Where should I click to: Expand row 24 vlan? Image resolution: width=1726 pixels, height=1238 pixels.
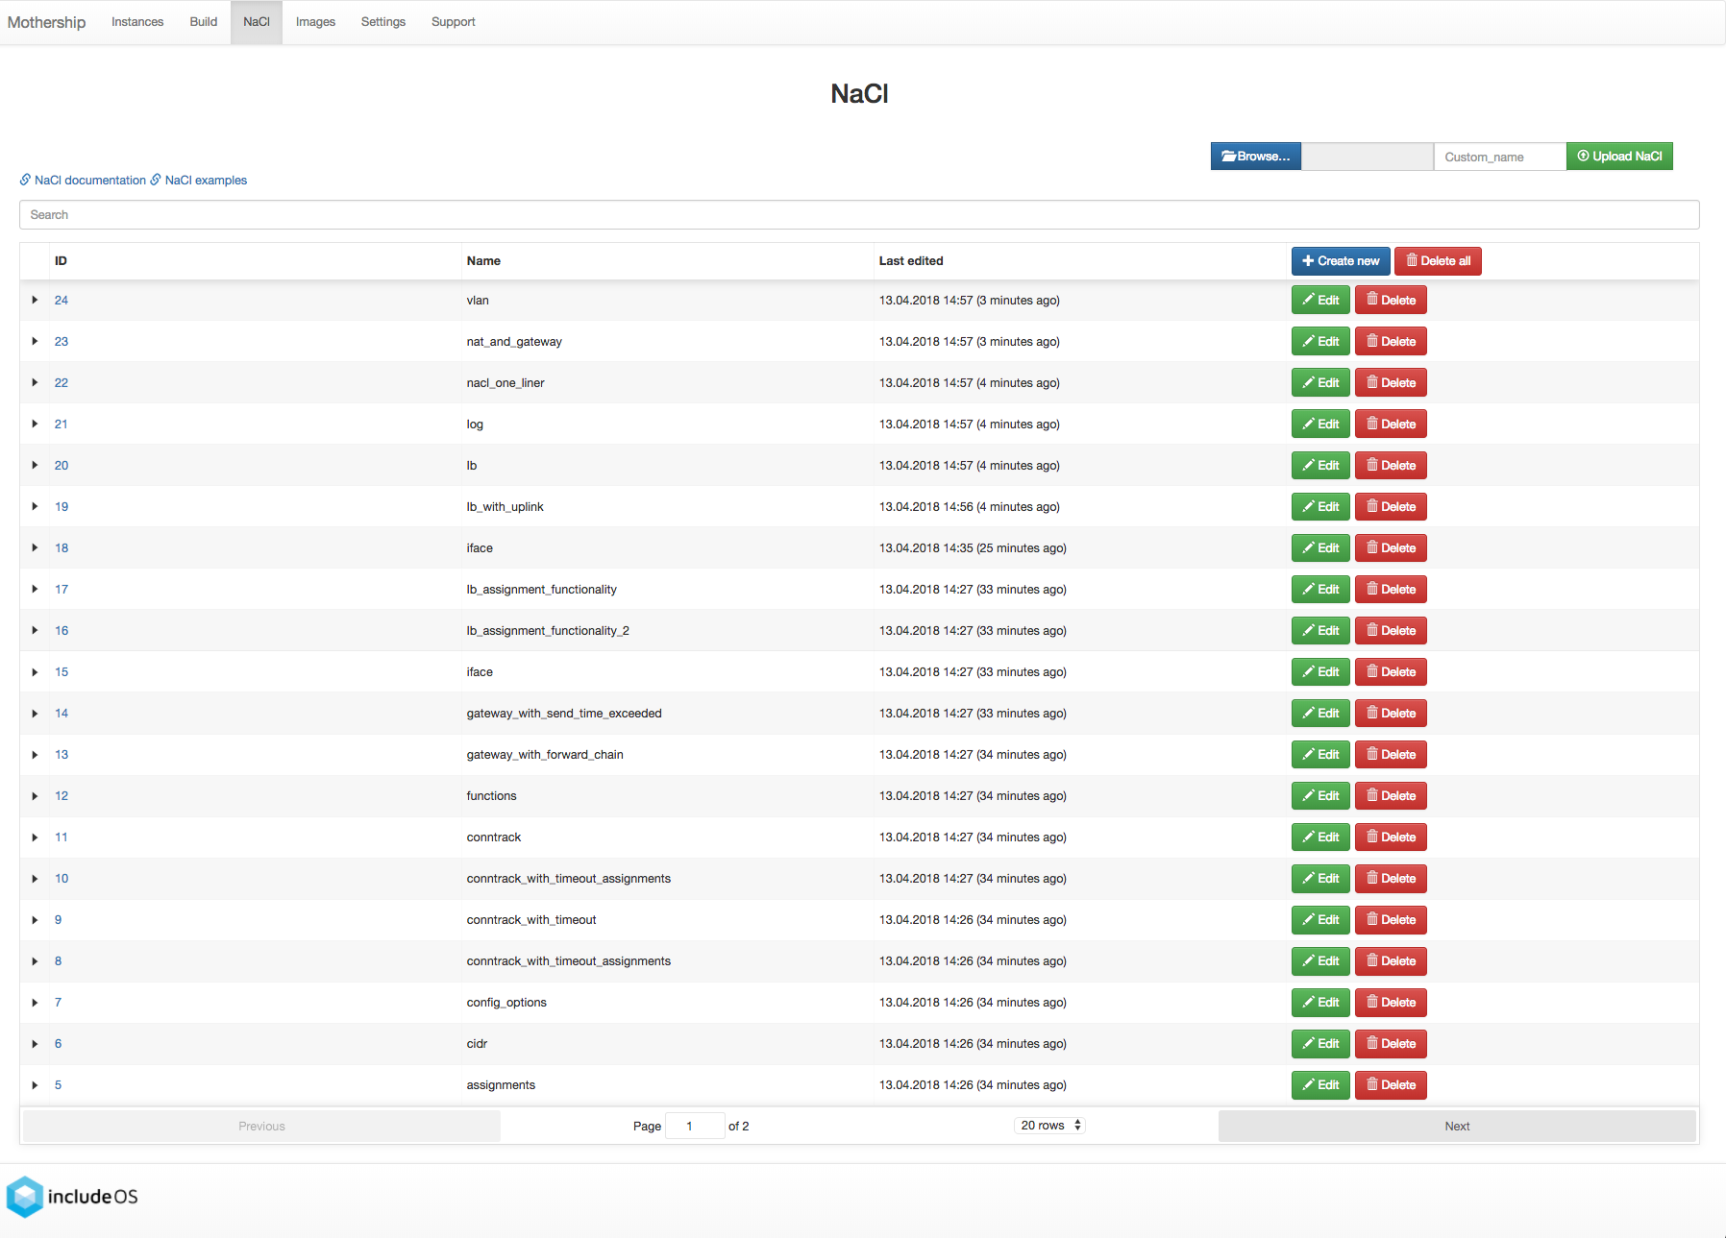(35, 300)
